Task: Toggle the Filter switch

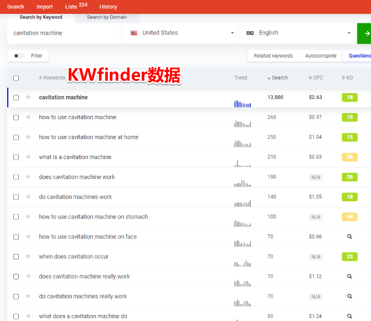Action: [x=19, y=56]
